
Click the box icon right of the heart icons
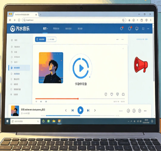[x=123, y=94]
